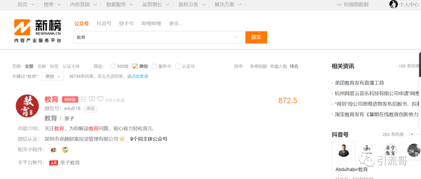Sort results by 综合

(294, 66)
